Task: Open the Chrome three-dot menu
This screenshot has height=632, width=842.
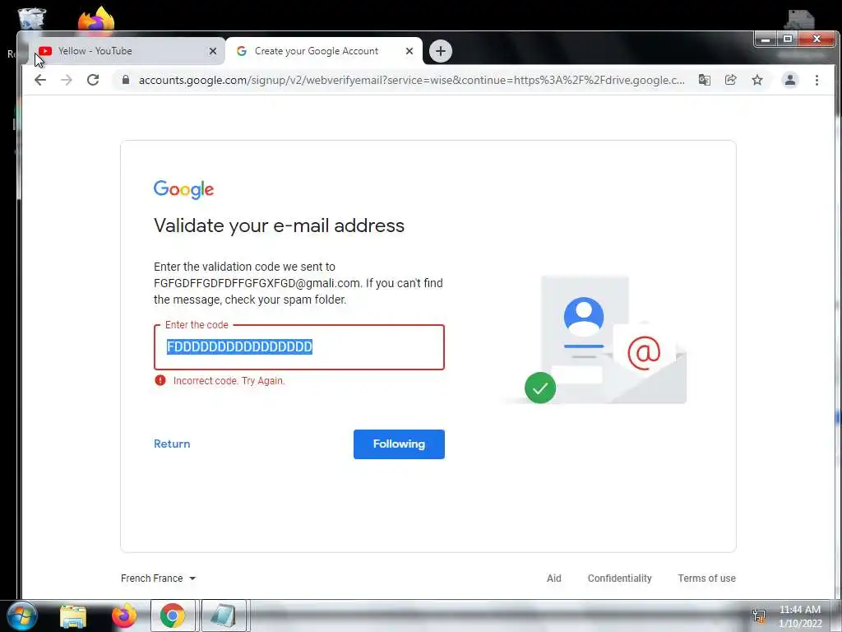Action: (817, 80)
